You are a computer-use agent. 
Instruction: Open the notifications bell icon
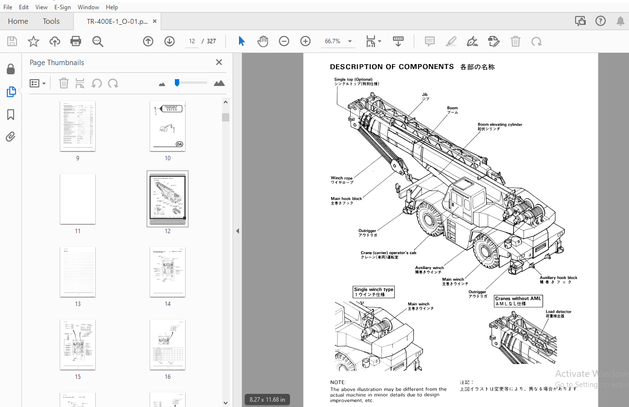click(x=620, y=21)
